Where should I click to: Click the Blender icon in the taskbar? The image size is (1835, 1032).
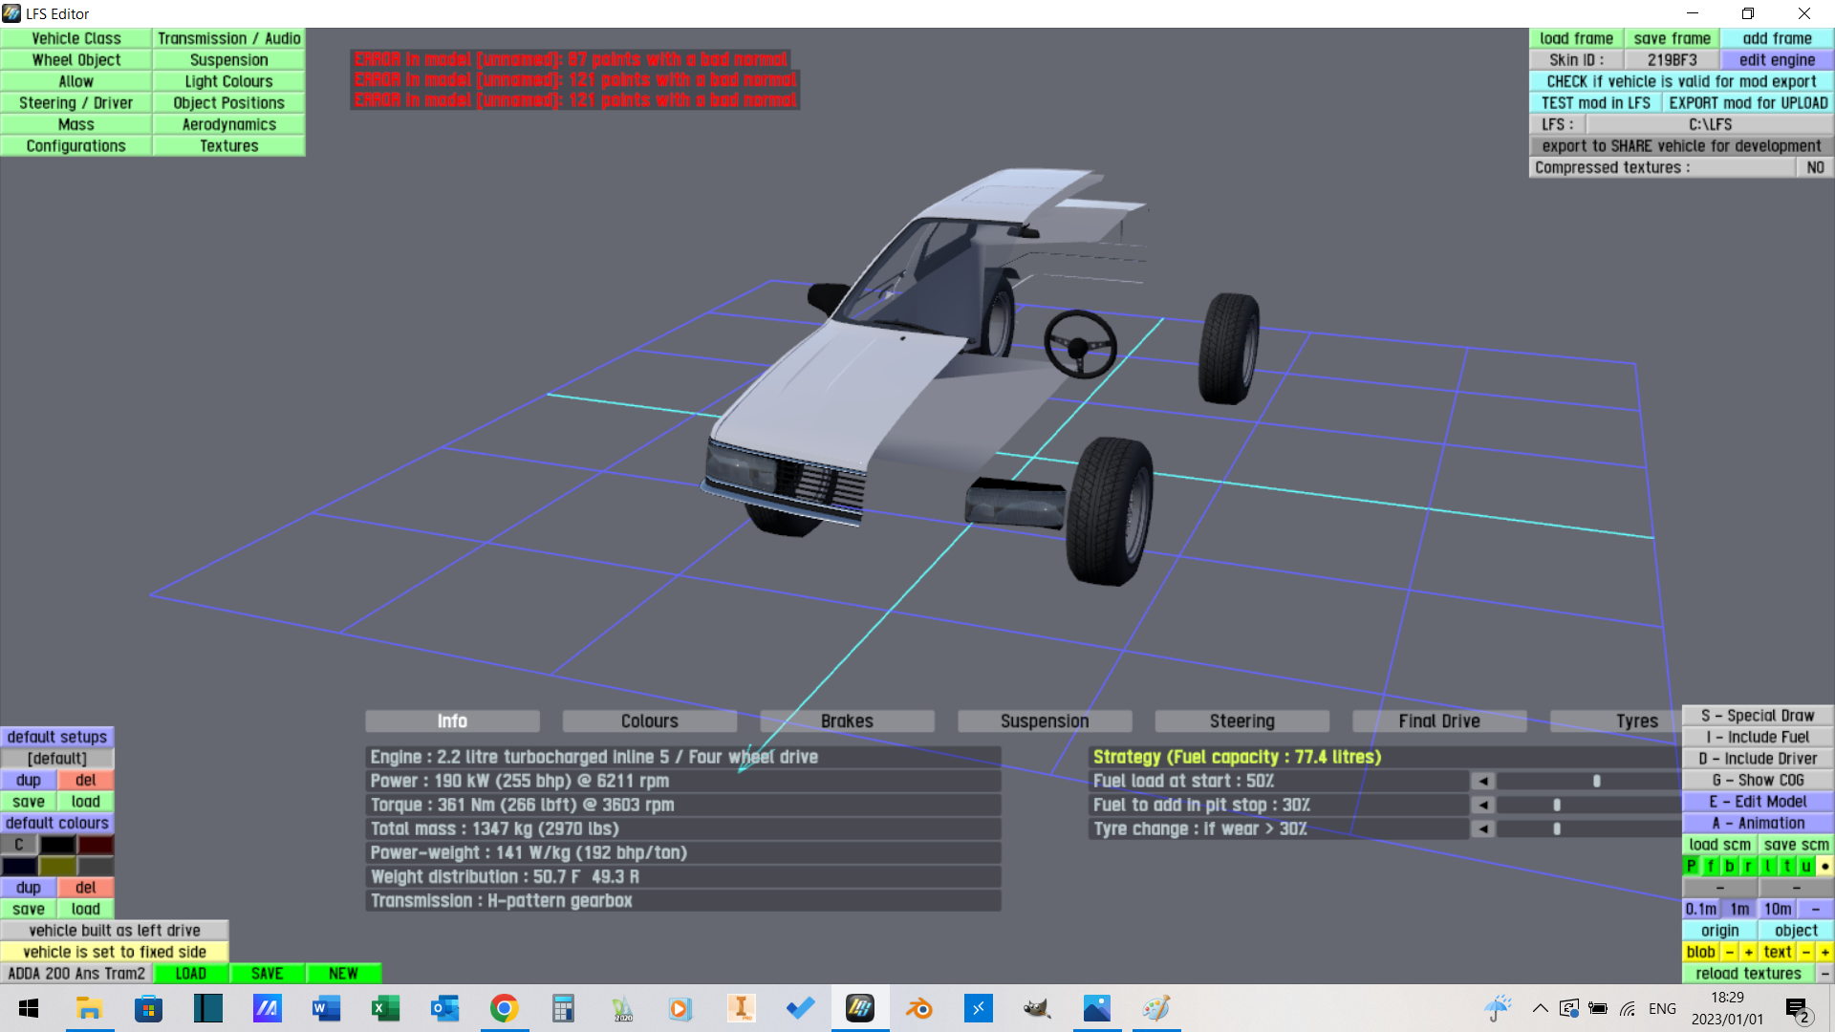[918, 1008]
